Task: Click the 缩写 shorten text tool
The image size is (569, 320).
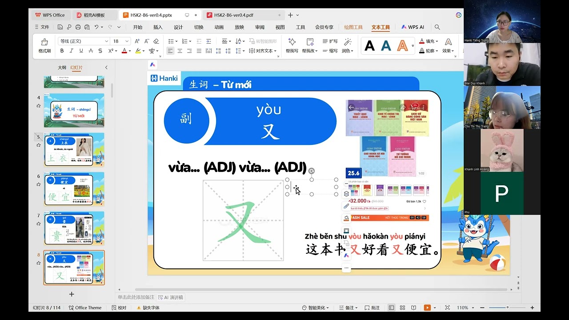Action: click(x=330, y=51)
